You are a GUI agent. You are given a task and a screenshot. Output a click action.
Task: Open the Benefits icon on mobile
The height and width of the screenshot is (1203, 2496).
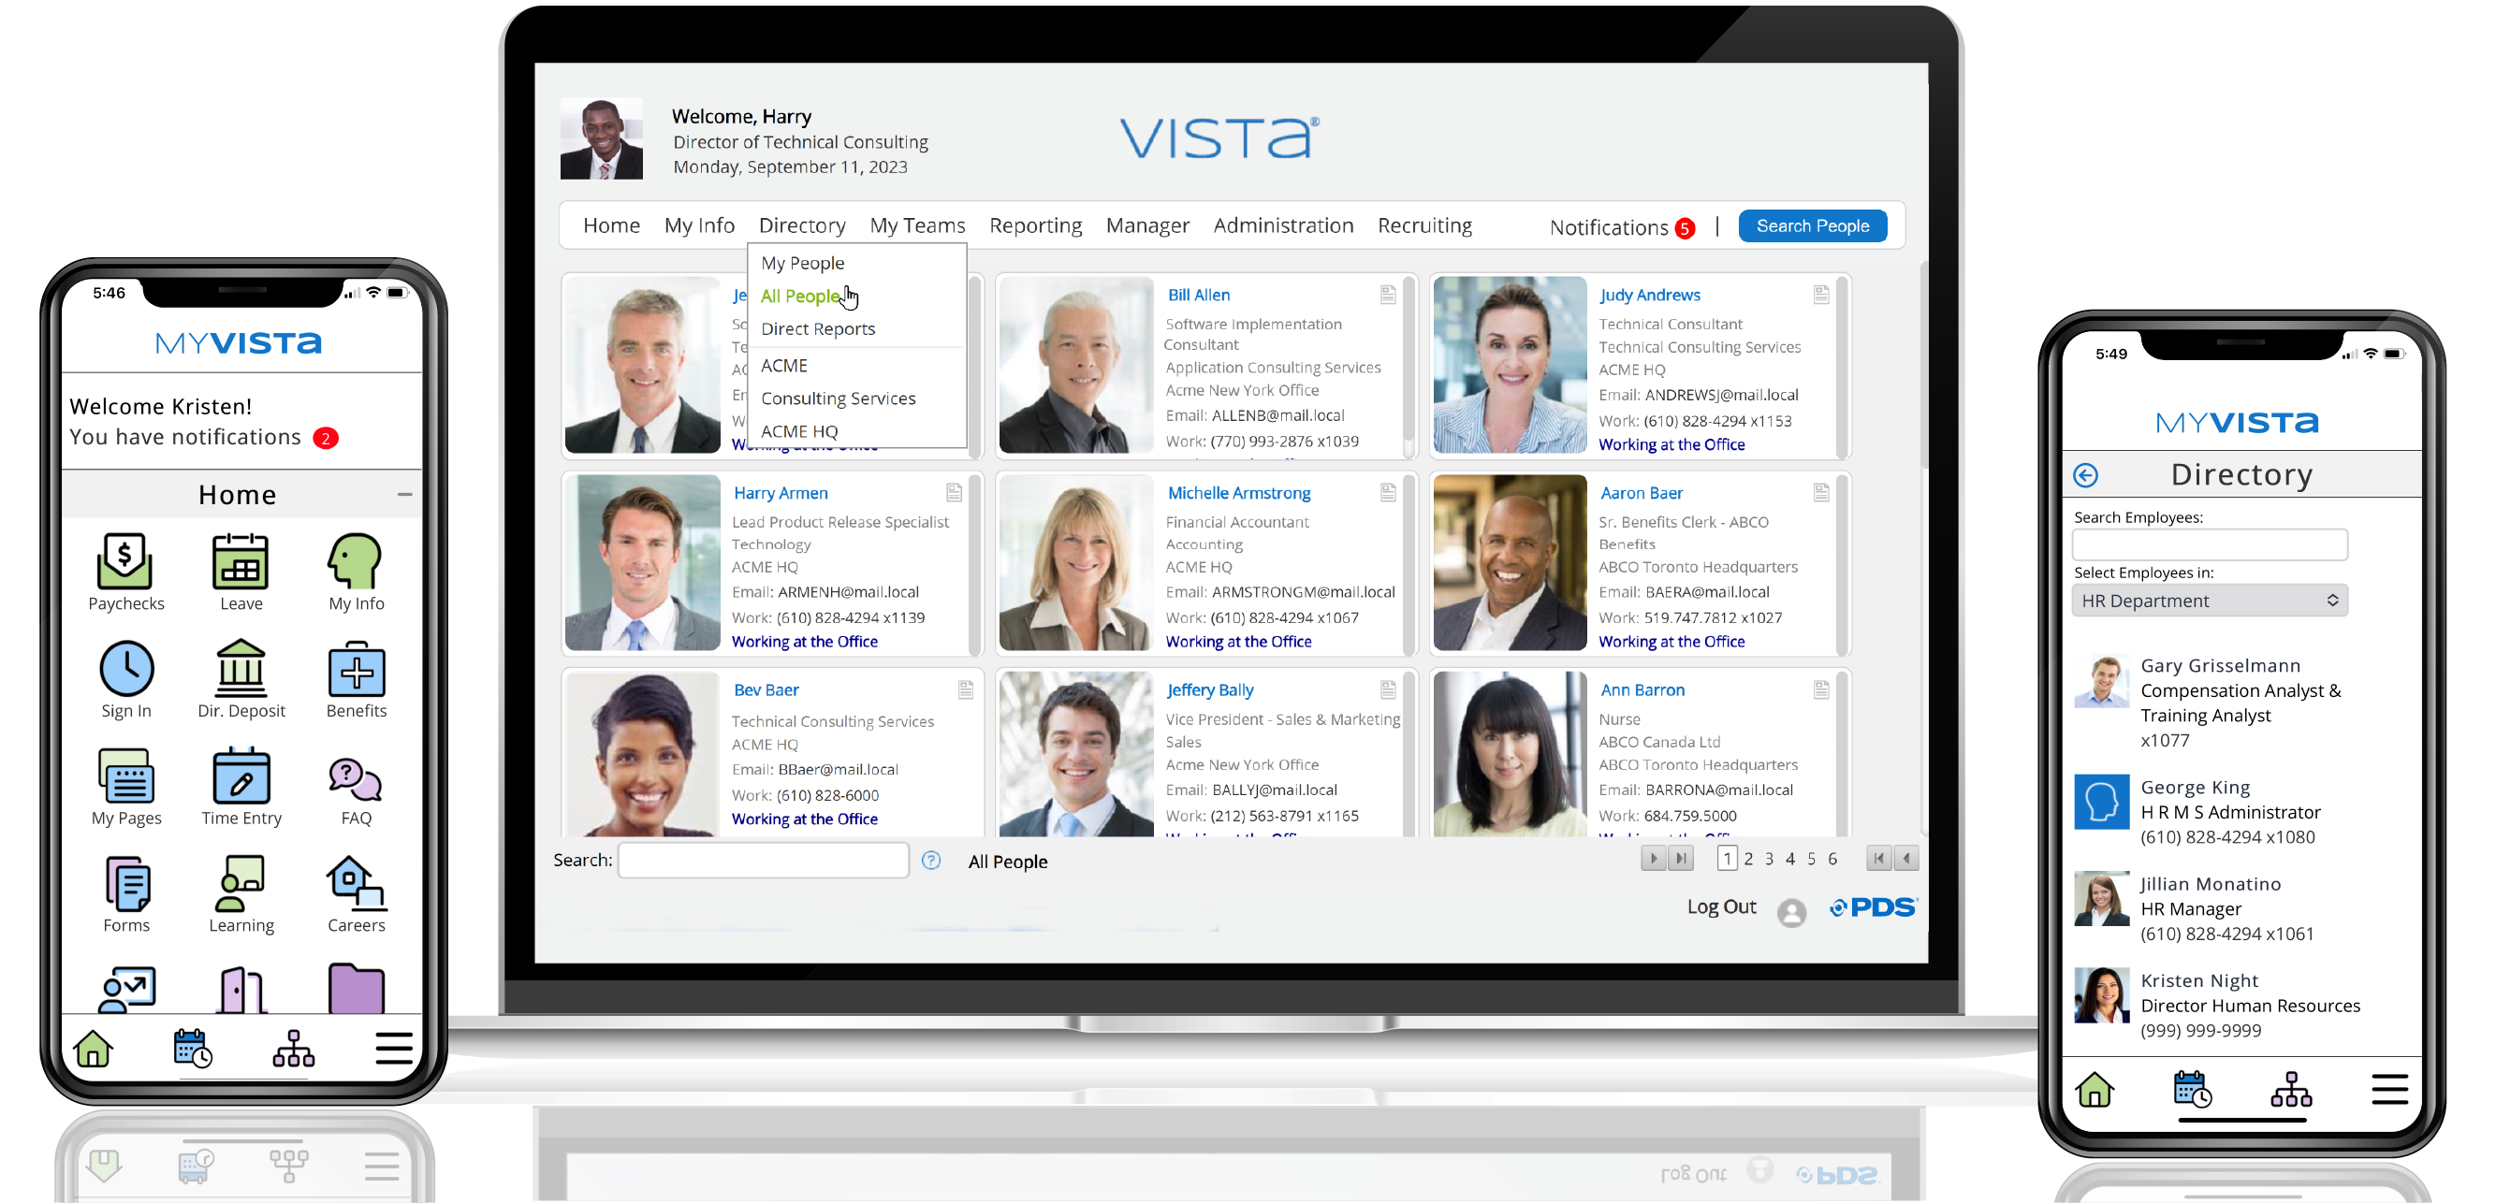pyautogui.click(x=355, y=668)
